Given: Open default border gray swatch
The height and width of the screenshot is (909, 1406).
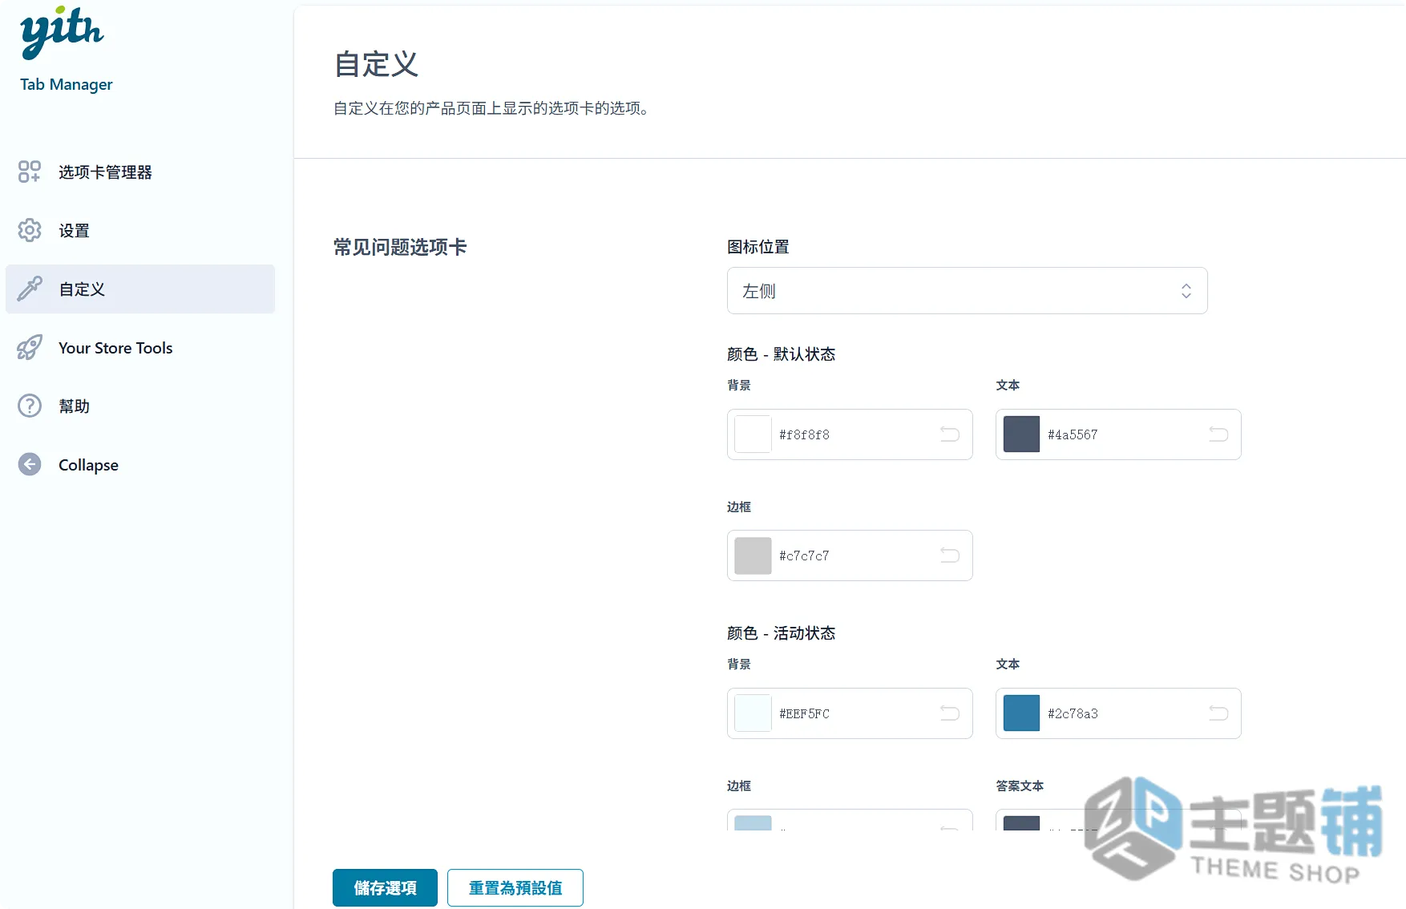Looking at the screenshot, I should click(753, 555).
